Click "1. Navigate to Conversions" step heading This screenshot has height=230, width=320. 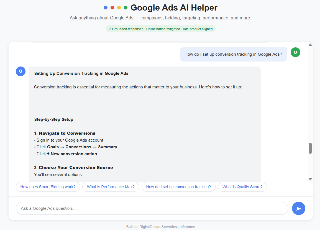pyautogui.click(x=65, y=133)
